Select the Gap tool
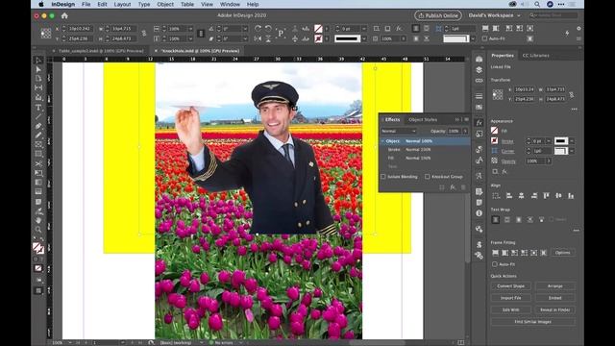Image resolution: width=615 pixels, height=346 pixels. coord(38,87)
